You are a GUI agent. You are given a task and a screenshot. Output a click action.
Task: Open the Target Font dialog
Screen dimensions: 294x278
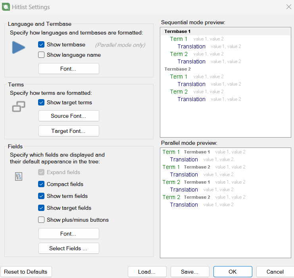(x=69, y=131)
